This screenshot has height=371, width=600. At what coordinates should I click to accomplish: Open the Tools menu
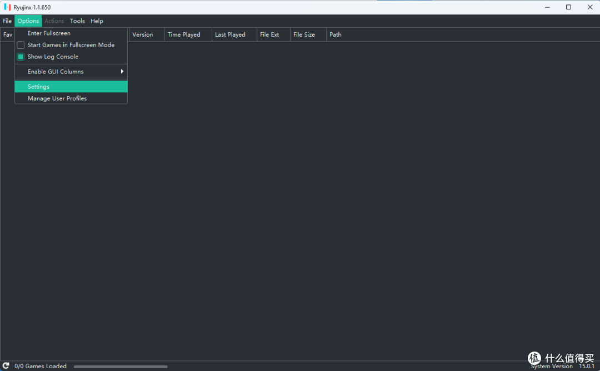pyautogui.click(x=77, y=21)
